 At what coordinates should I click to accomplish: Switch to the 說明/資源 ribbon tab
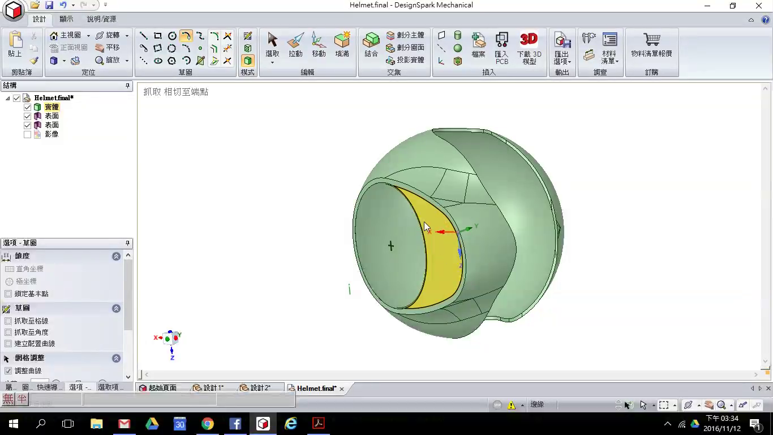click(101, 19)
